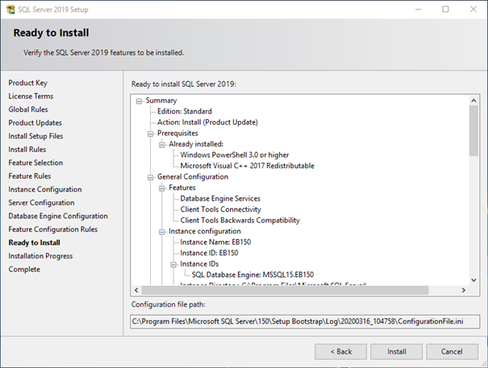Screen dimensions: 488x368
Task: Select the Edition: Standard row
Action: pyautogui.click(x=185, y=111)
